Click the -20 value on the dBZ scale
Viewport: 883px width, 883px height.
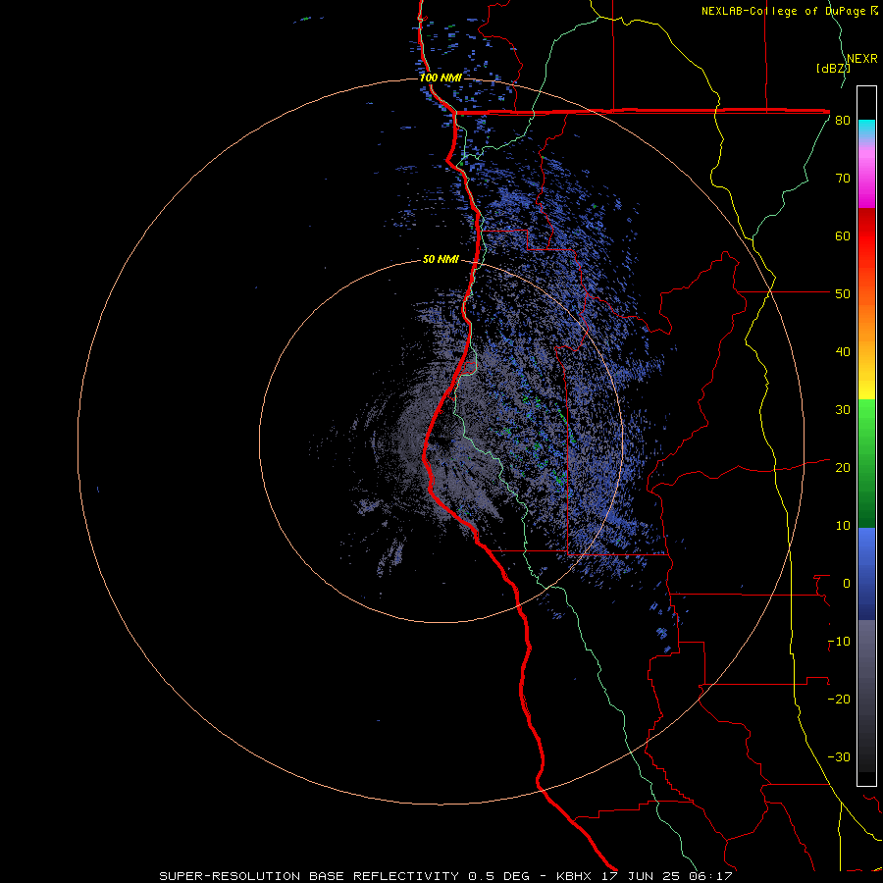(839, 700)
